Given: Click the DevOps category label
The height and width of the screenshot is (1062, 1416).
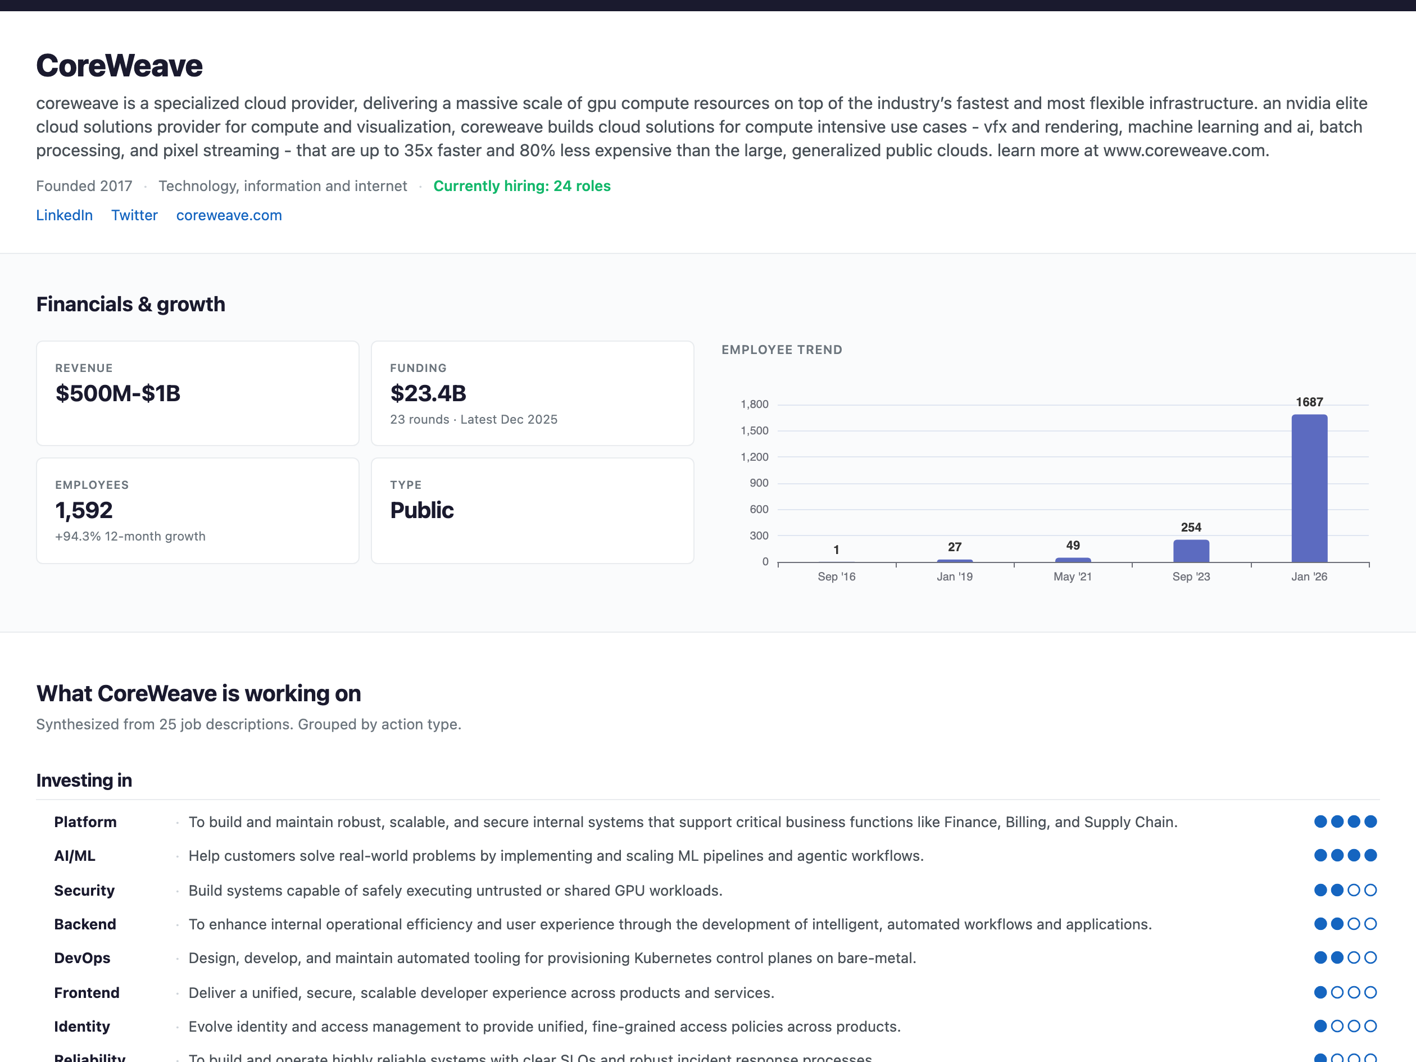Looking at the screenshot, I should [x=82, y=958].
